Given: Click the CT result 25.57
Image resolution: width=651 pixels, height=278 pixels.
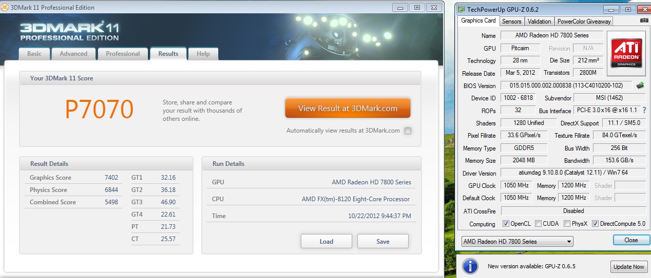Looking at the screenshot, I should (x=168, y=239).
